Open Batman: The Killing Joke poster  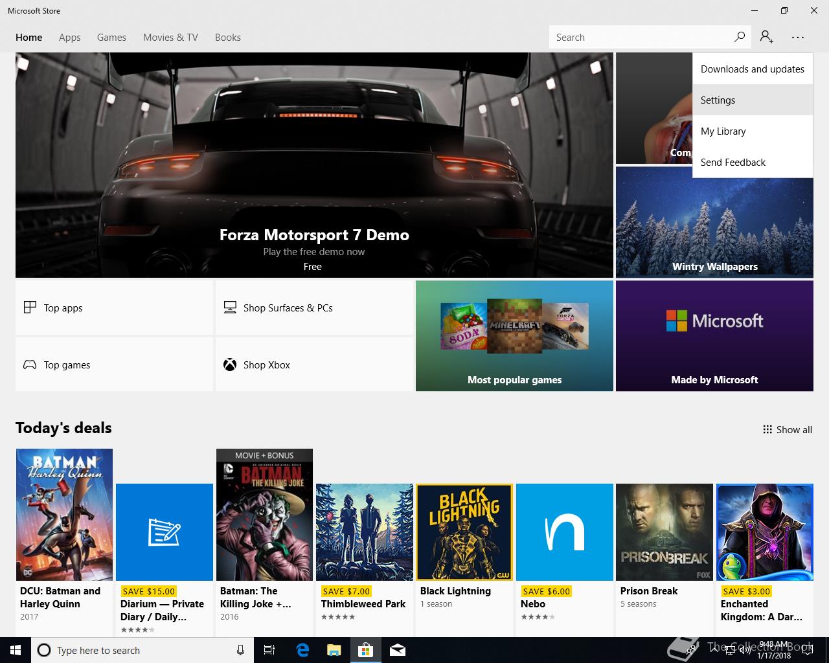264,515
